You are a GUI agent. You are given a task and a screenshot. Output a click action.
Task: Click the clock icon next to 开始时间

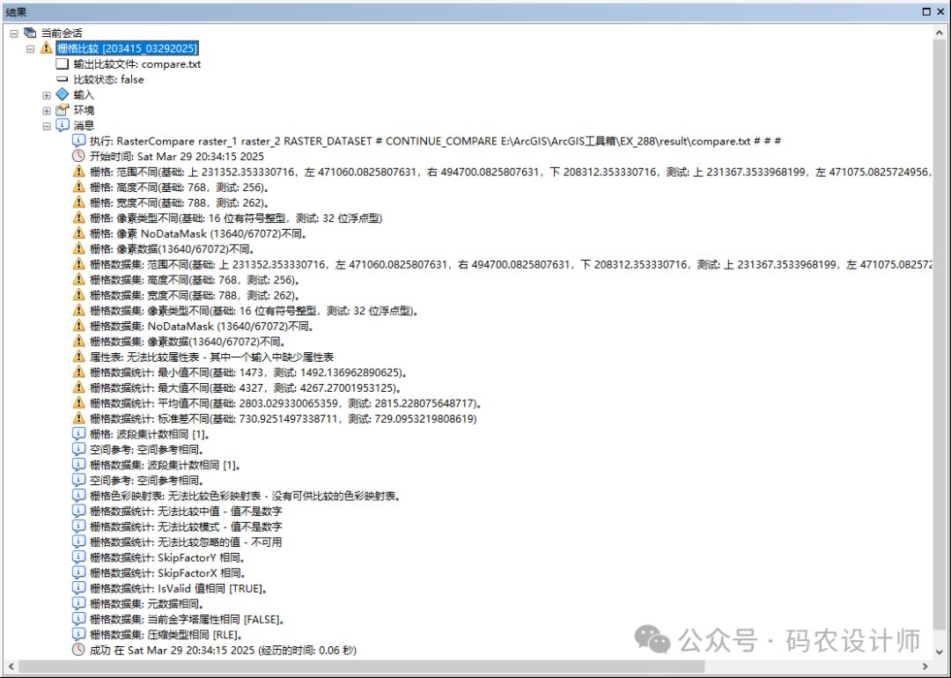click(x=79, y=156)
